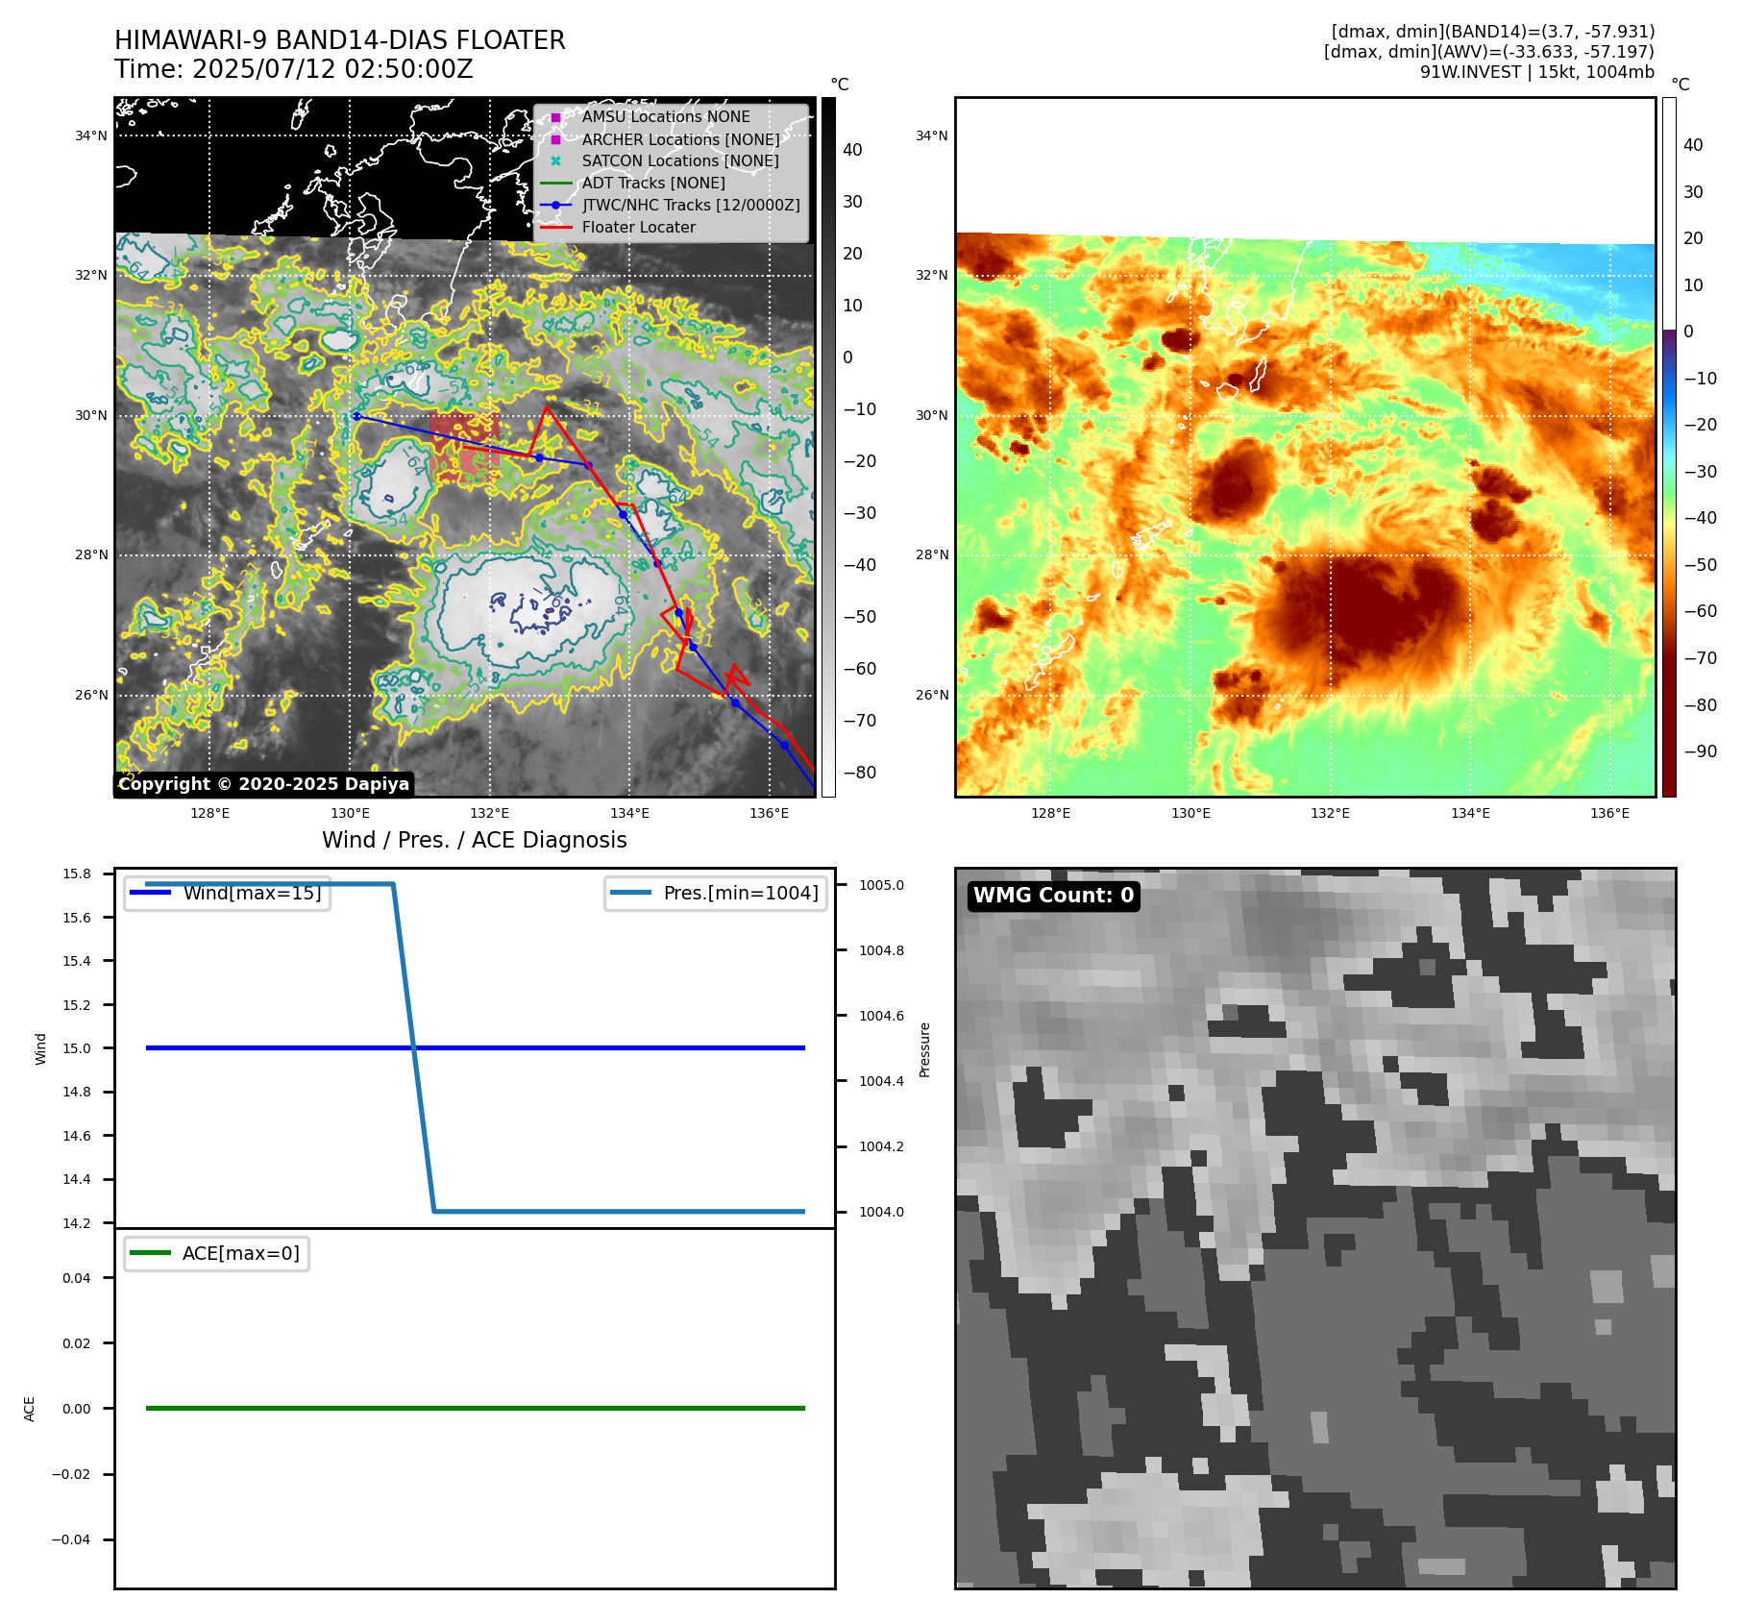Image resolution: width=1742 pixels, height=1624 pixels.
Task: Click the 'Wind / Pres. / ACE Diagnosis' title
Action: pyautogui.click(x=475, y=840)
